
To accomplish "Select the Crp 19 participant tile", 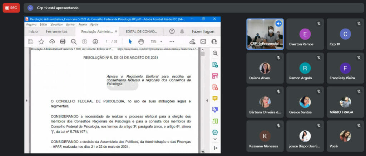I will 345,34.
